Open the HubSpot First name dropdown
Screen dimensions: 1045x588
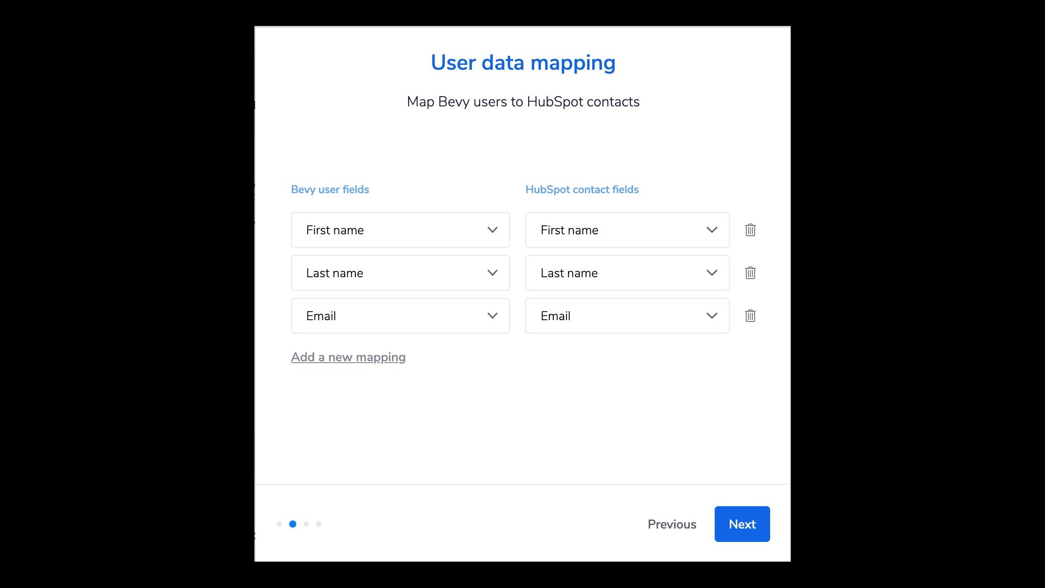[627, 230]
